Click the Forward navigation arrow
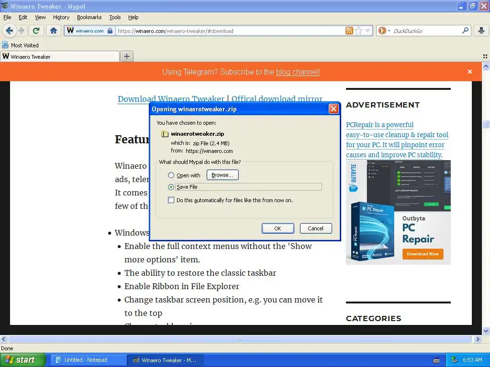 pos(21,31)
